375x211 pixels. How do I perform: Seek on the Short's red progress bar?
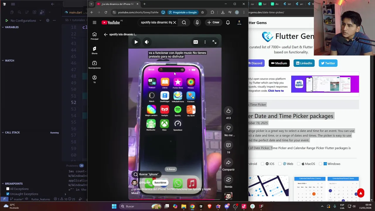(175, 200)
